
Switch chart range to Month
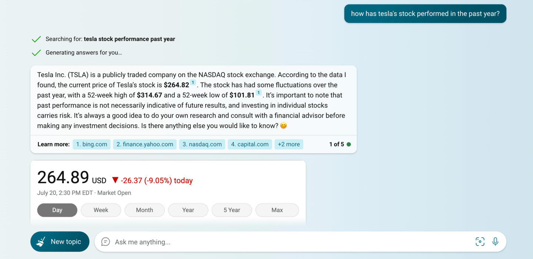coord(144,210)
